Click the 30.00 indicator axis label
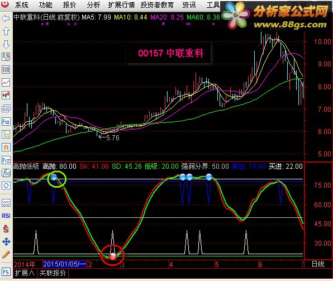Screen dimensions: 333x281 point(322,243)
